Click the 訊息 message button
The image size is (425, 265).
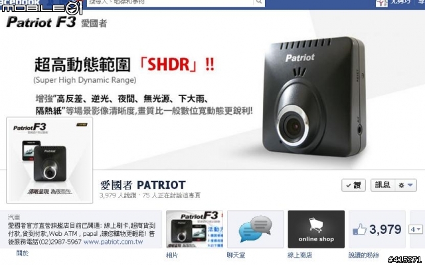(382, 185)
